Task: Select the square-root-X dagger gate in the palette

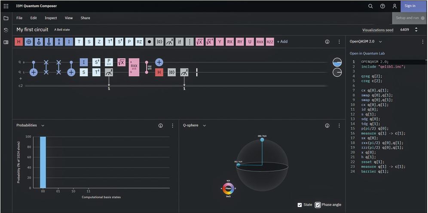Action: pyautogui.click(x=210, y=42)
